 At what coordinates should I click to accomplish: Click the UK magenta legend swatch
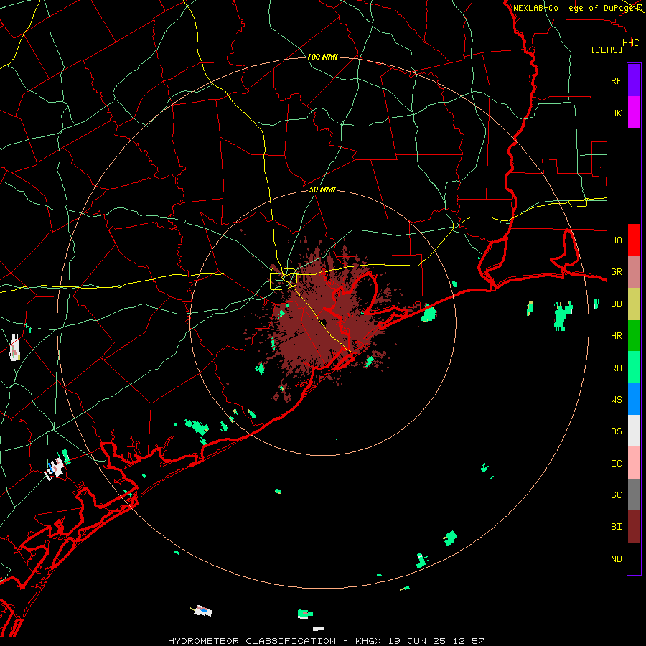coord(634,113)
